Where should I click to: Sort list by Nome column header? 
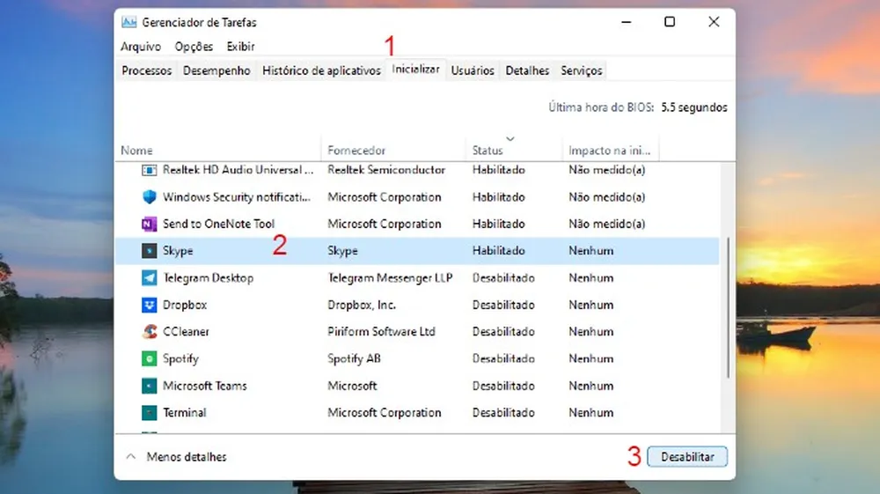click(136, 151)
